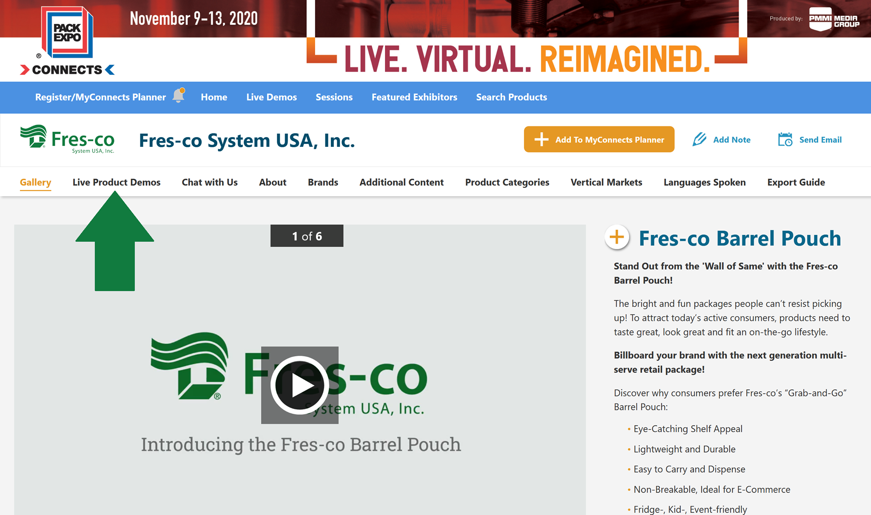
Task: Click 'Fridge-, Kid-, Event-friendly' bullet text
Action: click(690, 509)
